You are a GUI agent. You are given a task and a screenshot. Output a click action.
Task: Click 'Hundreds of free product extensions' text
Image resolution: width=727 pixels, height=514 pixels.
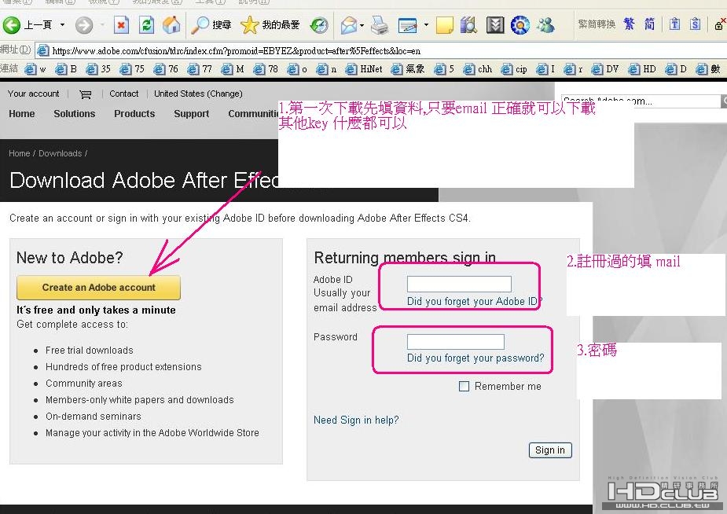click(x=123, y=366)
